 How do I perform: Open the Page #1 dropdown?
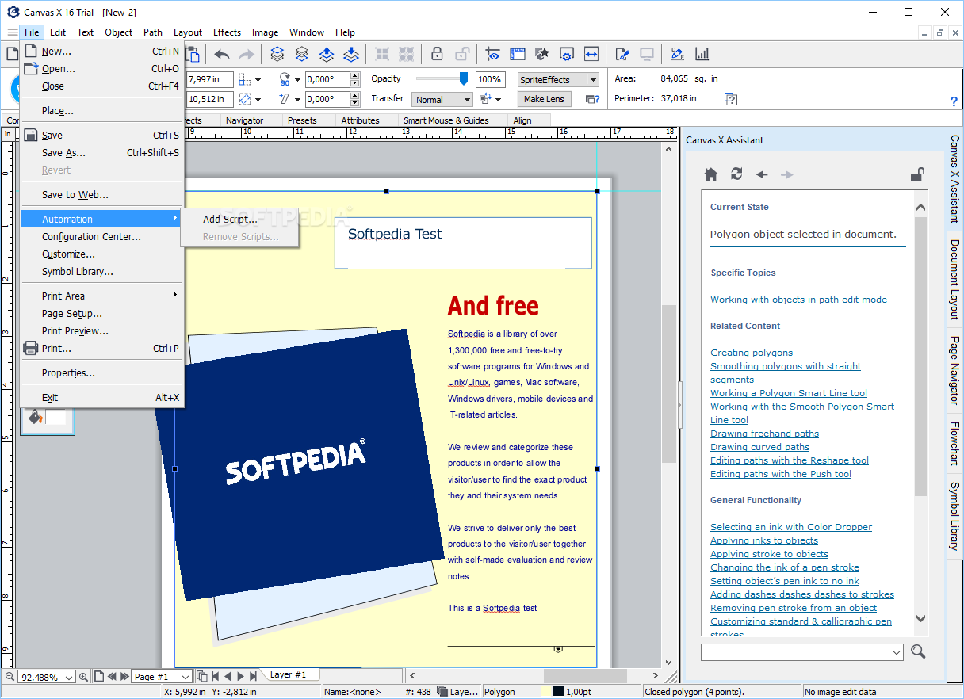tap(186, 678)
